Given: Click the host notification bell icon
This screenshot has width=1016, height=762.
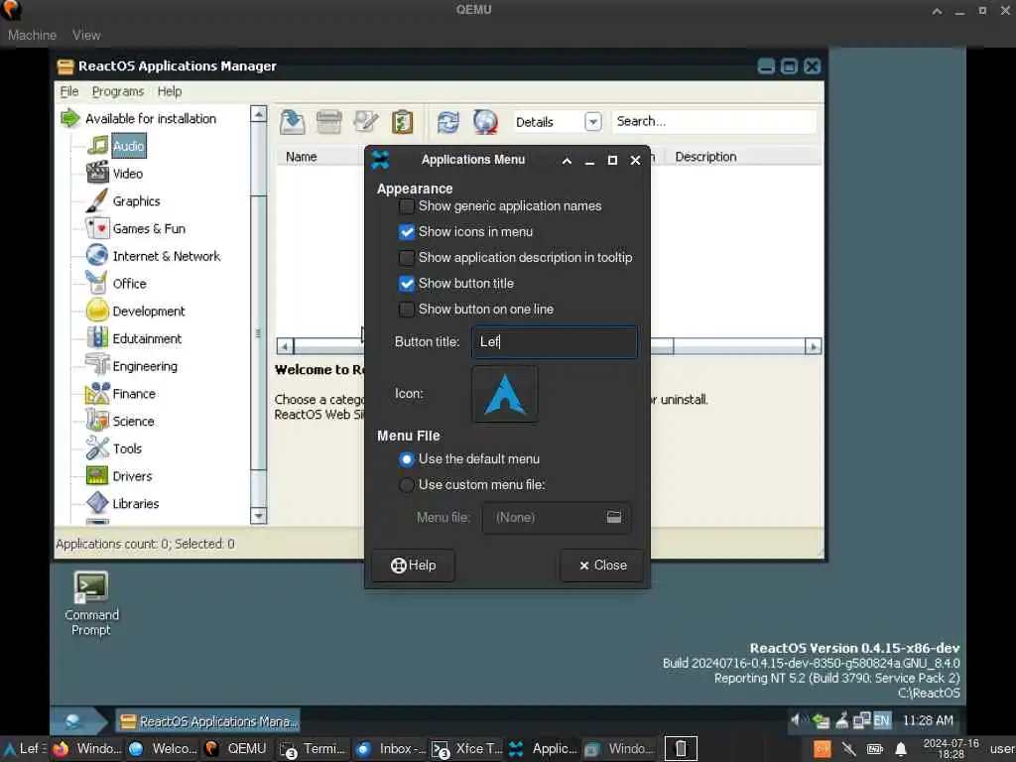Looking at the screenshot, I should 901,749.
